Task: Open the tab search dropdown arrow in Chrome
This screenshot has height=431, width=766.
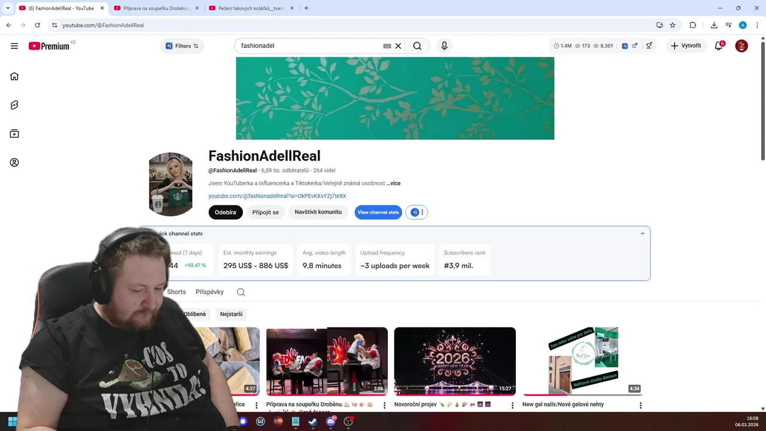Action: (x=7, y=8)
